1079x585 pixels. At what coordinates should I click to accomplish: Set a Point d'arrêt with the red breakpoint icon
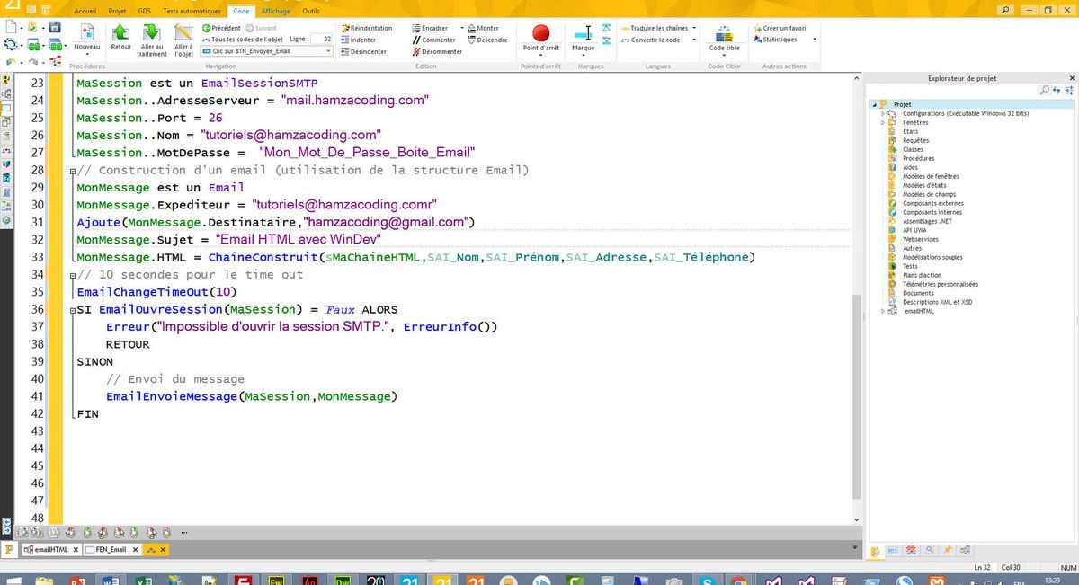point(539,31)
